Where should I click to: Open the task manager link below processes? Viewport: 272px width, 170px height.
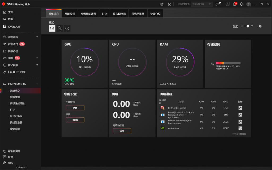(x=239, y=134)
